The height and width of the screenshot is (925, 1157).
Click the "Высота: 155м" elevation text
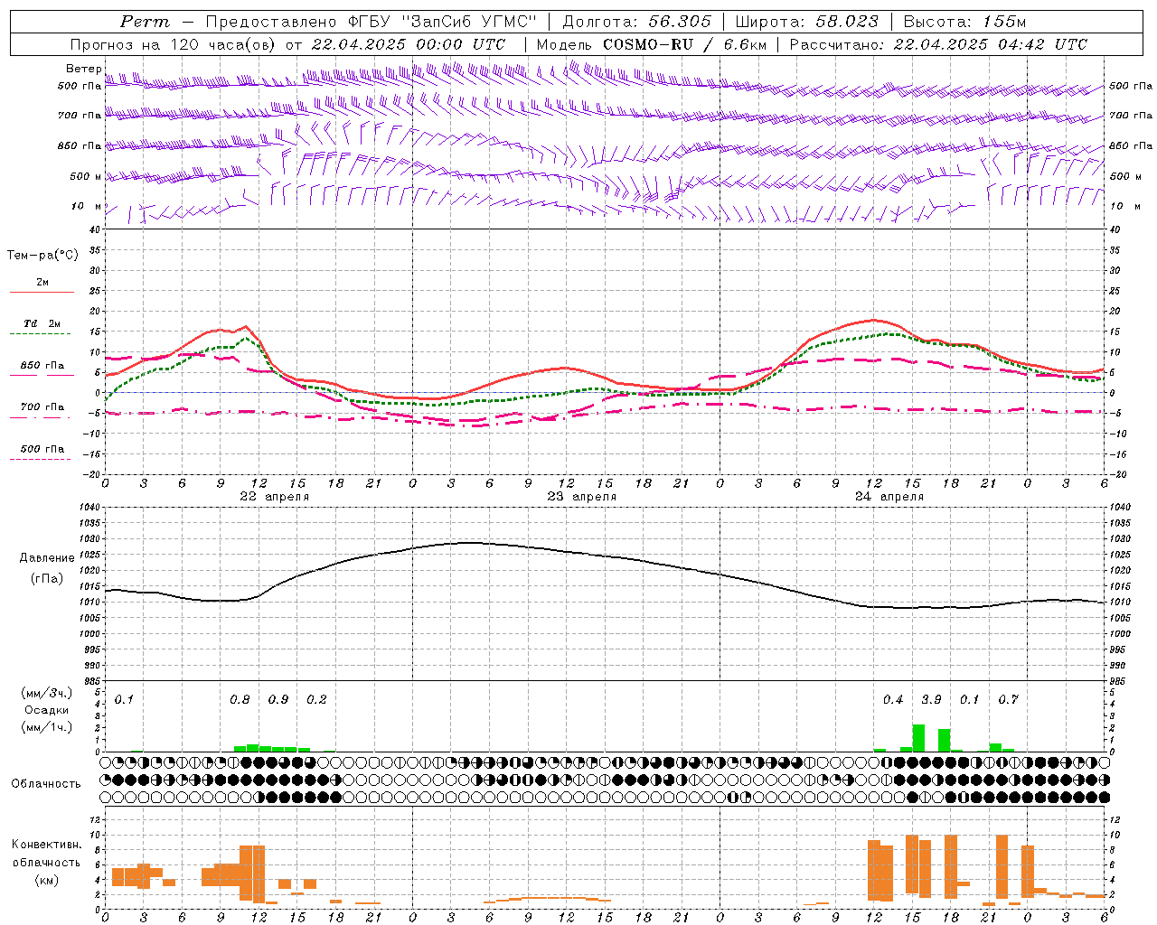click(964, 22)
